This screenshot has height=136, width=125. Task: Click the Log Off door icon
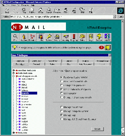pyautogui.click(x=107, y=37)
